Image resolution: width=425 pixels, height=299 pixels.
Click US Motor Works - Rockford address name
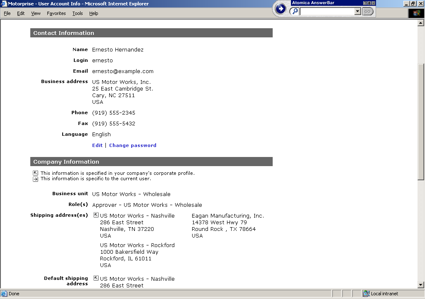pyautogui.click(x=137, y=245)
